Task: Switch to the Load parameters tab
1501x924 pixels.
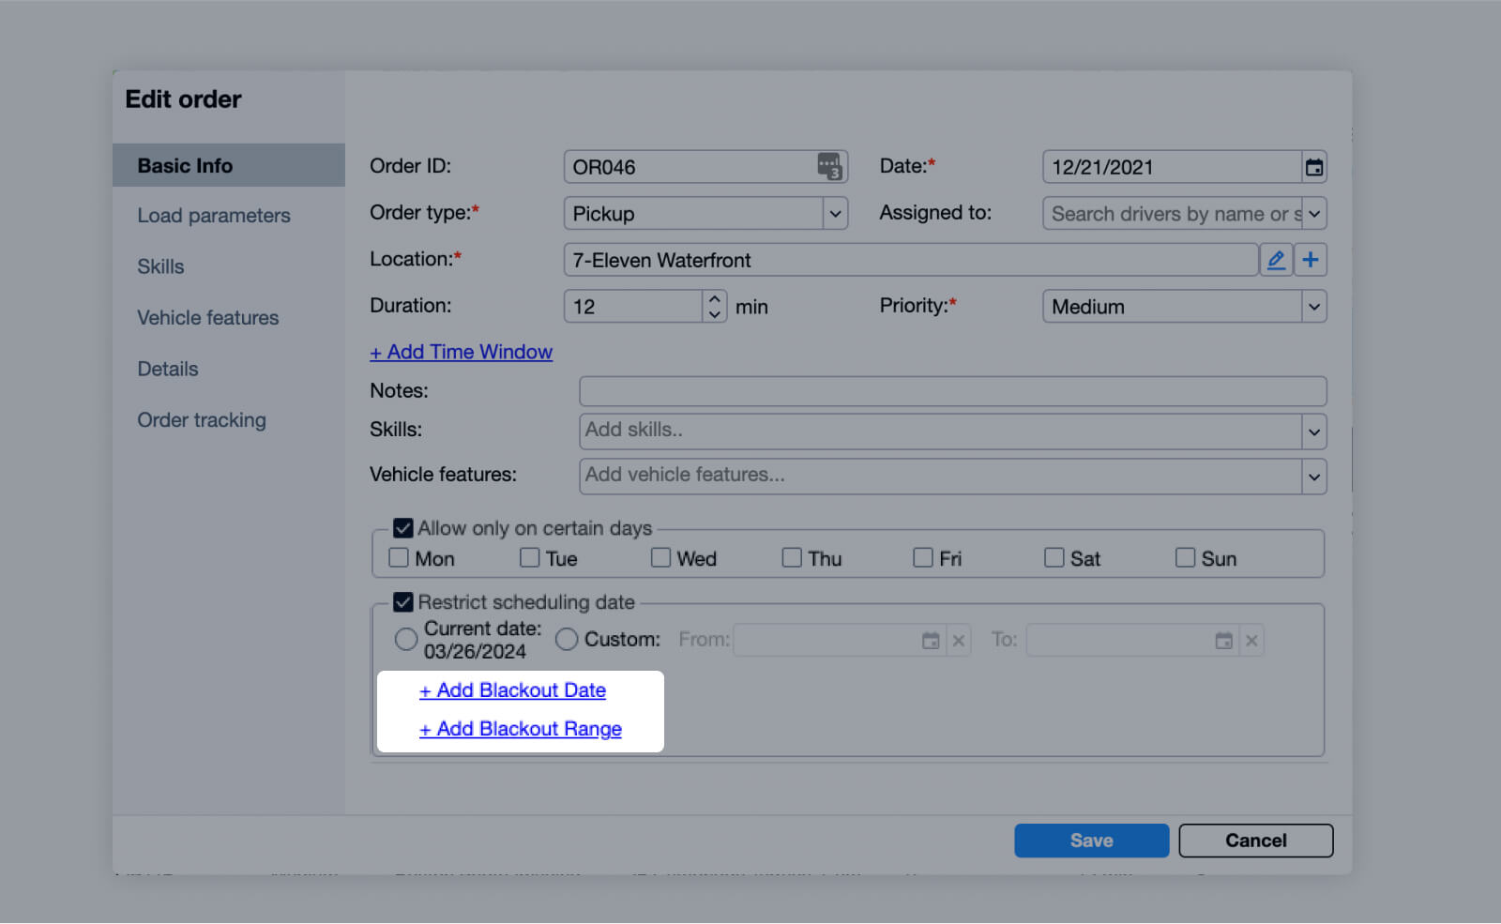Action: (214, 216)
